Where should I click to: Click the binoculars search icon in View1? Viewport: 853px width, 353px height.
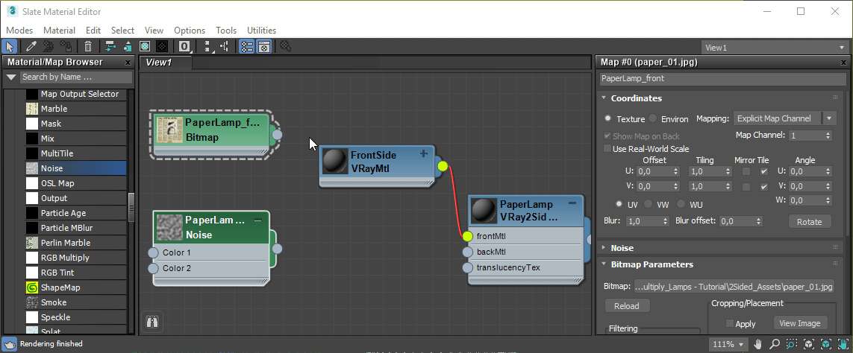click(152, 322)
